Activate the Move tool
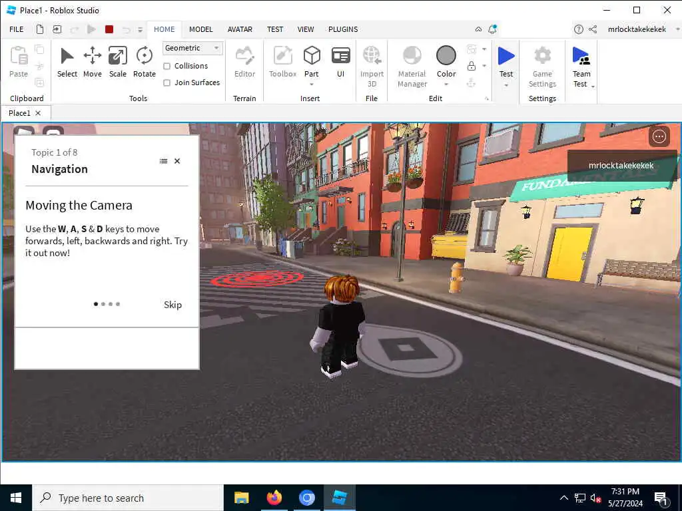682x511 pixels. pyautogui.click(x=92, y=56)
